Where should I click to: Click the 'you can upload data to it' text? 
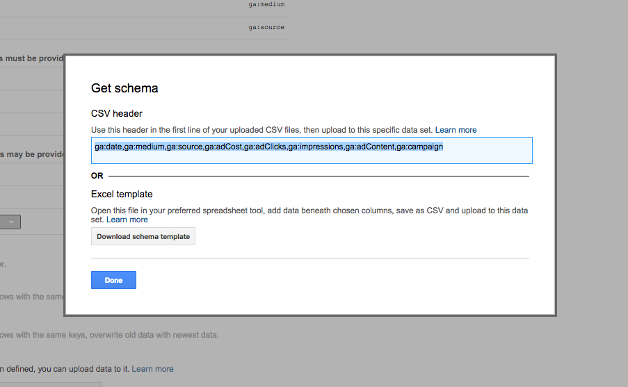pyautogui.click(x=83, y=369)
